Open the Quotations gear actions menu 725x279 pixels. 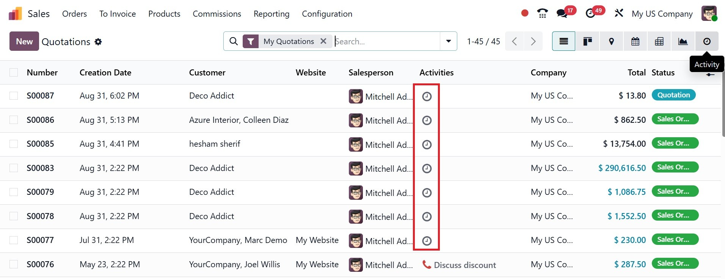pyautogui.click(x=98, y=42)
